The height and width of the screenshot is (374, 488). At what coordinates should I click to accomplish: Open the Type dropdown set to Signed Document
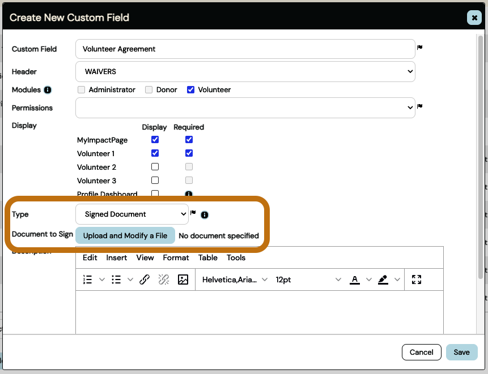point(131,214)
